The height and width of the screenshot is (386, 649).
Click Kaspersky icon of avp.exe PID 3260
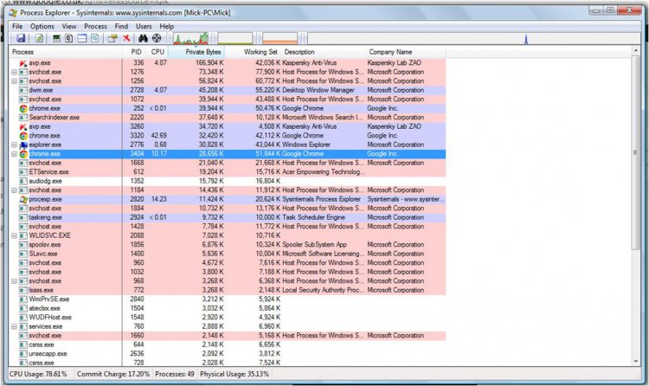pos(23,126)
